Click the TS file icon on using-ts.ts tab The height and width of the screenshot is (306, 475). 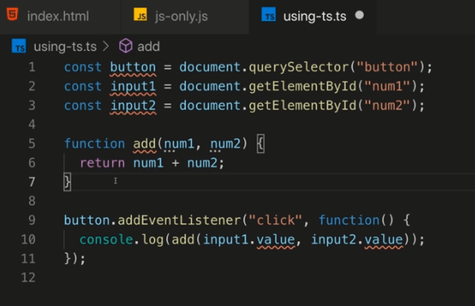(269, 15)
